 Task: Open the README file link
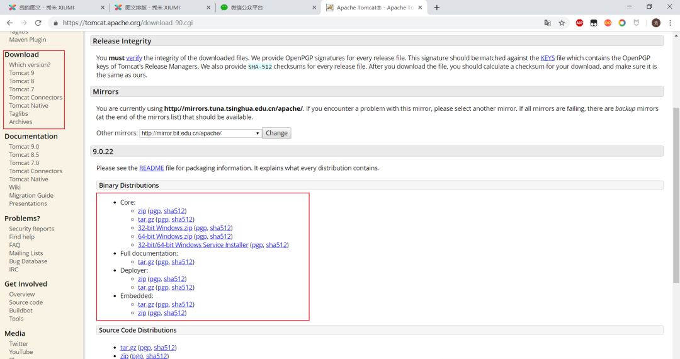[151, 168]
